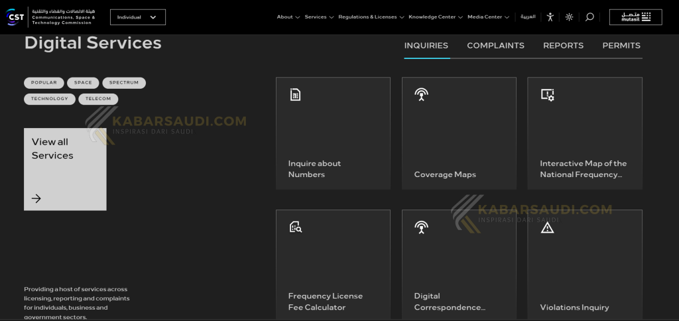Open the Knowledge Center dropdown
Viewport: 679px width, 321px height.
tap(435, 17)
